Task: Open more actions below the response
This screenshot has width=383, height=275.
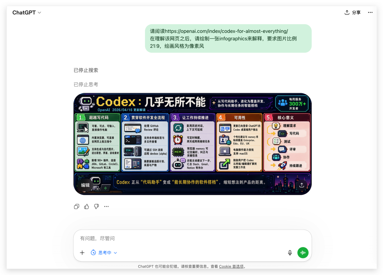Action: [106, 207]
